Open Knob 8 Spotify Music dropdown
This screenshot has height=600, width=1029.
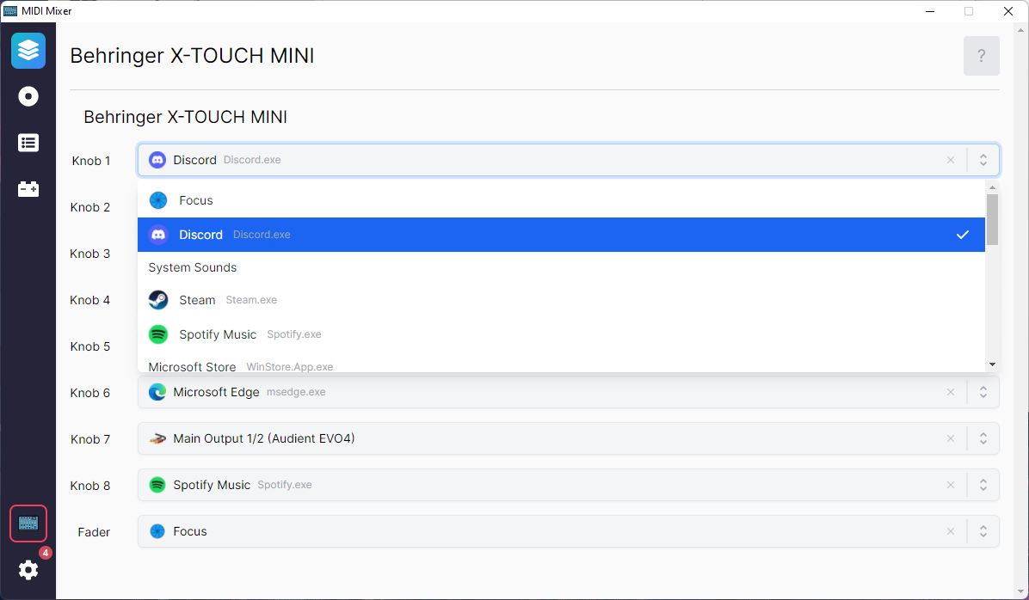569,486
